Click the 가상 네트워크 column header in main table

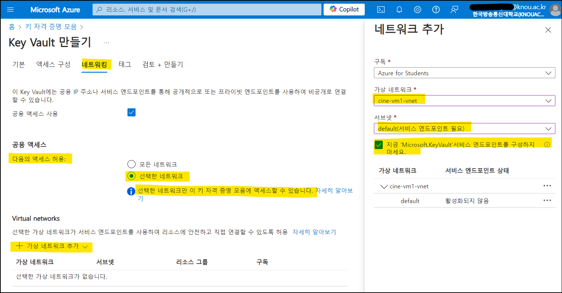(x=35, y=262)
